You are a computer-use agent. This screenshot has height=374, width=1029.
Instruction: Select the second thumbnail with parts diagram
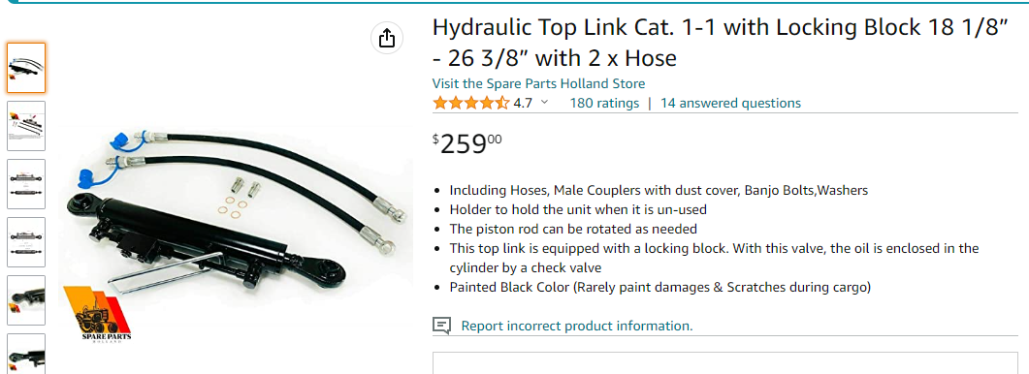click(26, 126)
